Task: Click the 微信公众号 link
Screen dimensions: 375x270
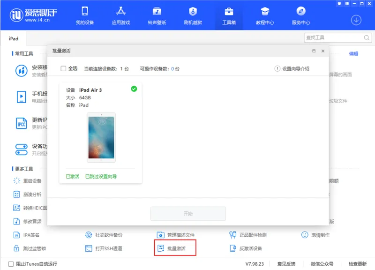Action: (322, 264)
